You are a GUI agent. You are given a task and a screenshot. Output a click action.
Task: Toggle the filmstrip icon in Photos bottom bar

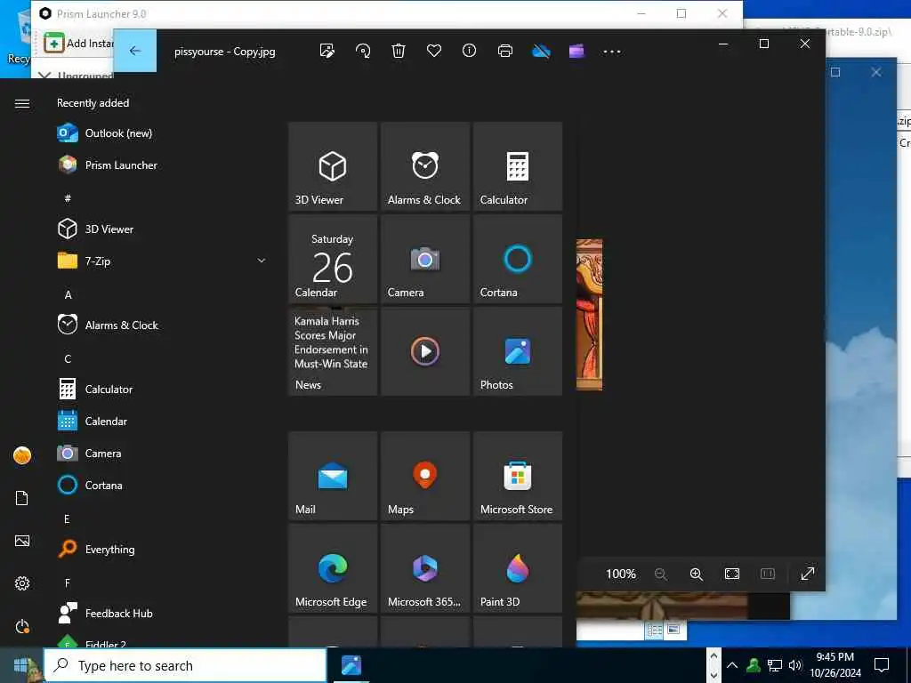tap(768, 574)
